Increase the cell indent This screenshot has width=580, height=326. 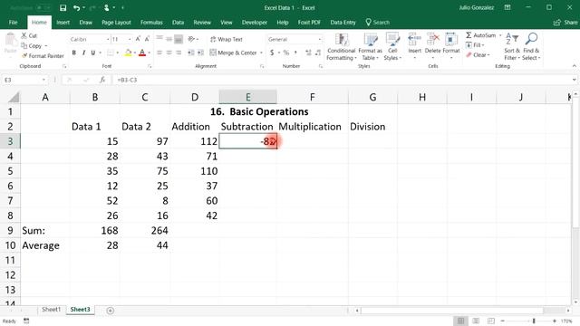(x=200, y=53)
